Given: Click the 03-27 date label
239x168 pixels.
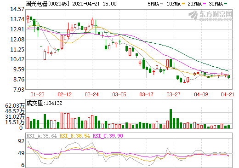Looking at the screenshot, I should tap(173, 94).
